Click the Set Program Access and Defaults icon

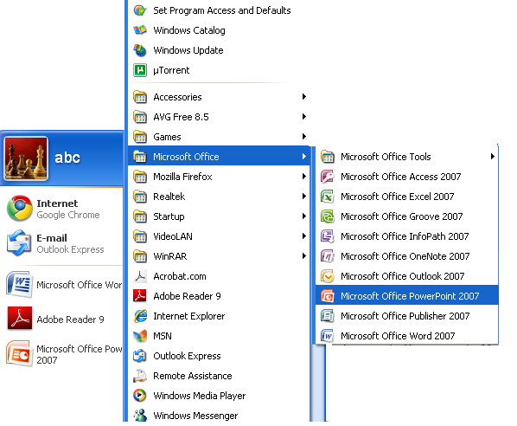[140, 10]
